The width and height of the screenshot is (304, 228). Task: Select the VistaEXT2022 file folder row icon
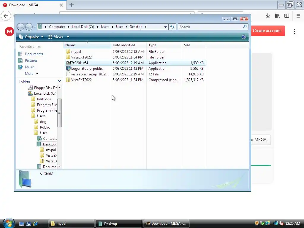click(68, 57)
